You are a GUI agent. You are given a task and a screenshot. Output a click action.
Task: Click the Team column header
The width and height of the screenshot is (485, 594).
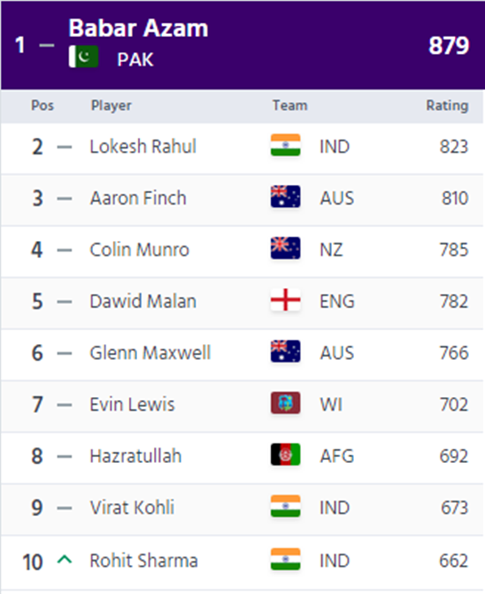pyautogui.click(x=290, y=105)
